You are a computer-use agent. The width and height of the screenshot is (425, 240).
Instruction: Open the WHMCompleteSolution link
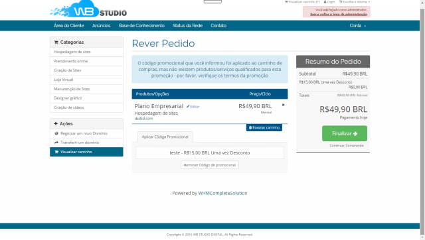click(x=222, y=193)
